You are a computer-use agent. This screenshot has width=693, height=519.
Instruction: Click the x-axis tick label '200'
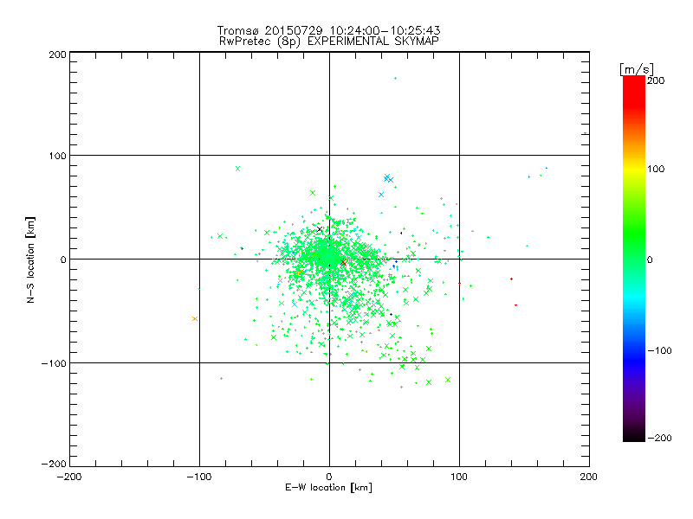click(x=589, y=477)
